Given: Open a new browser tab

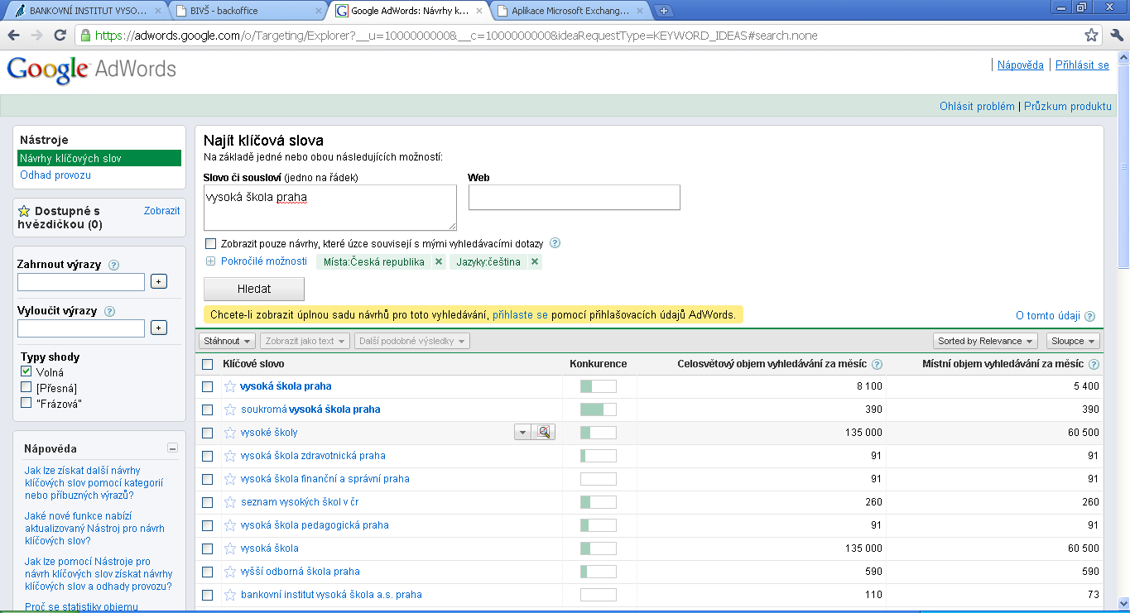Looking at the screenshot, I should click(x=664, y=11).
